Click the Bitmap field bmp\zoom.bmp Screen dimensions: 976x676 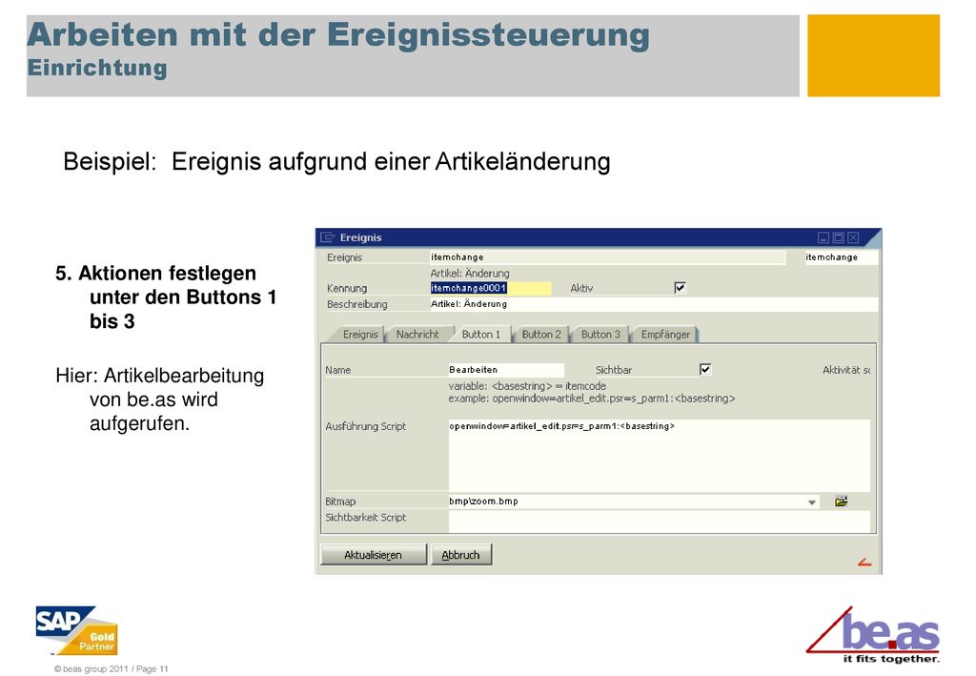click(x=633, y=502)
